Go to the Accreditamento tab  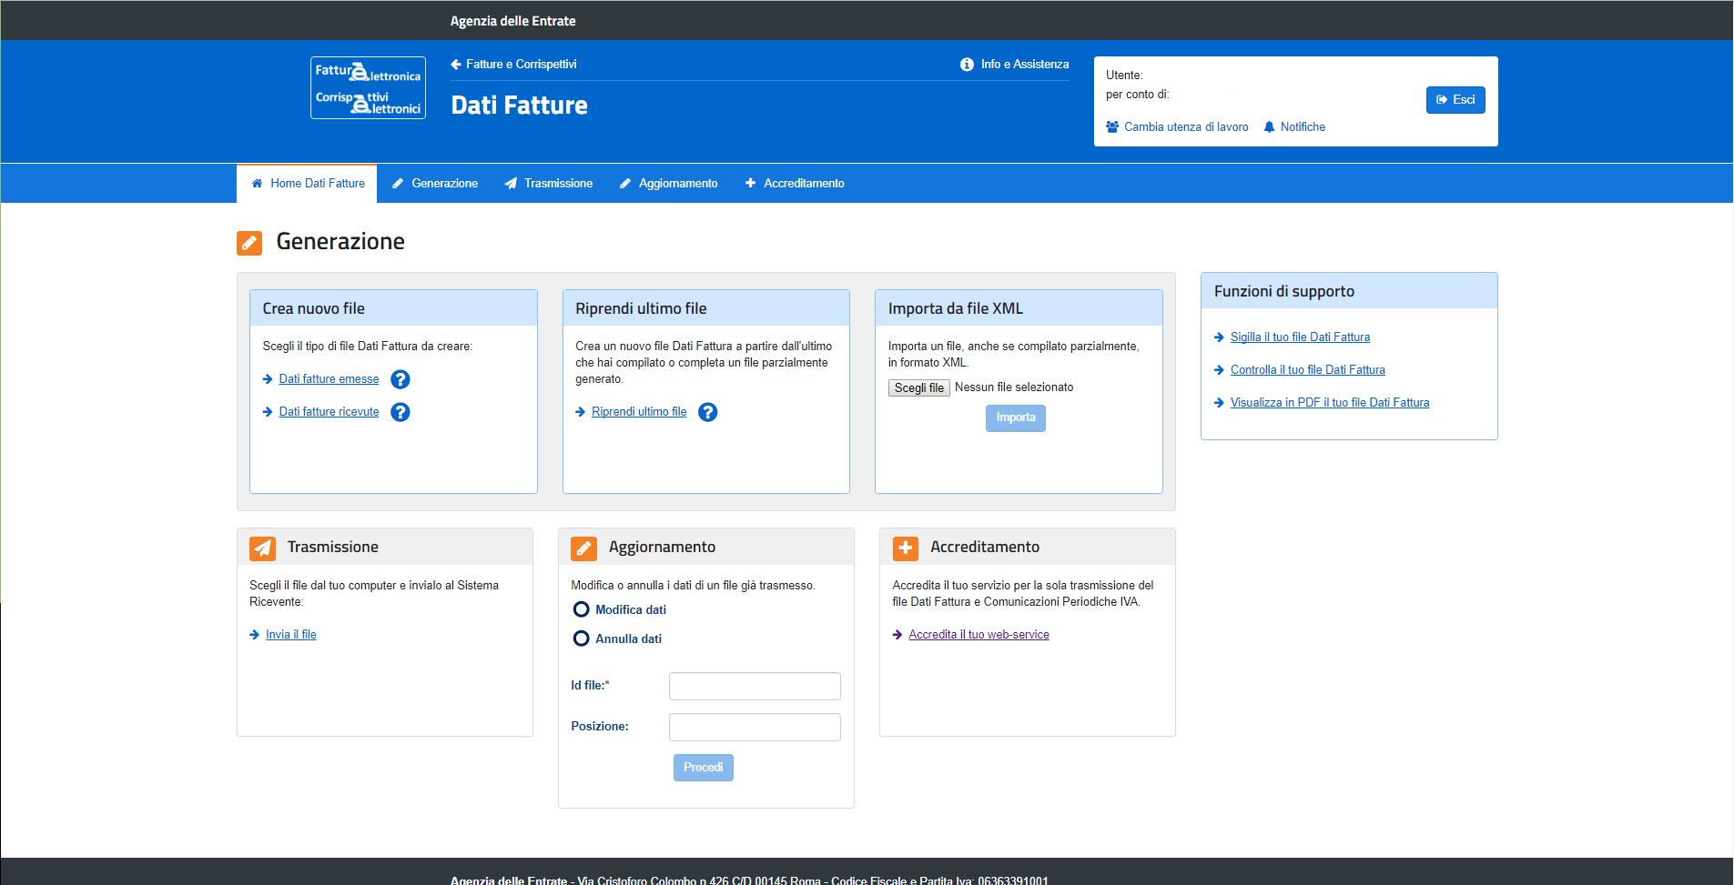795,184
